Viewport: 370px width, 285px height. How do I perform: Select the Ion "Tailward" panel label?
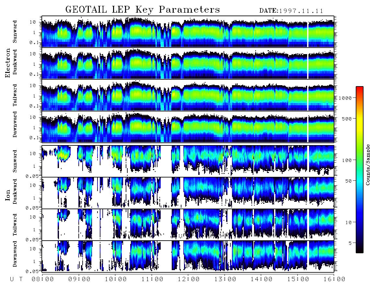click(15, 225)
